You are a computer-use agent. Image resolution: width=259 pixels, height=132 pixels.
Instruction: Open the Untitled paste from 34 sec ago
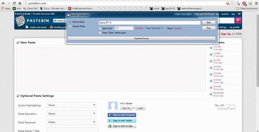point(217,73)
